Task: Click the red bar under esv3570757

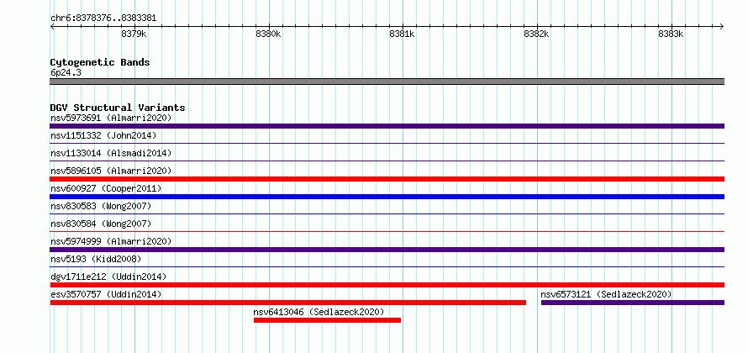Action: (288, 303)
